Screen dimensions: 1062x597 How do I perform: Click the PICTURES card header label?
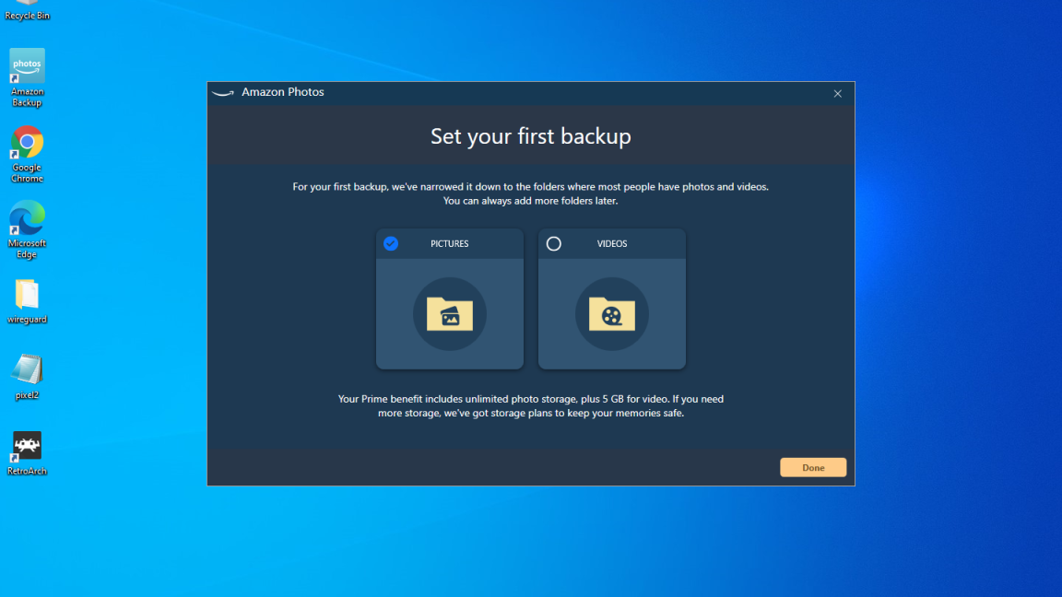pyautogui.click(x=450, y=244)
